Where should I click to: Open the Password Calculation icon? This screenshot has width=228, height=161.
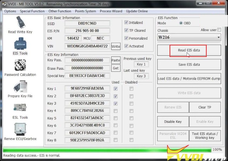point(20,65)
